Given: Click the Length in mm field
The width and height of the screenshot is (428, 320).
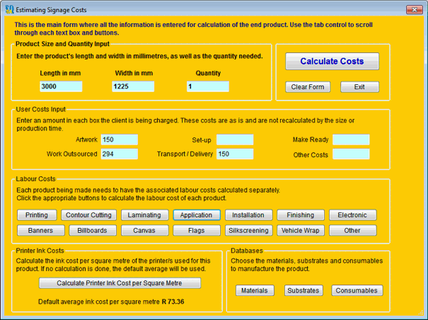Looking at the screenshot, I should (61, 86).
